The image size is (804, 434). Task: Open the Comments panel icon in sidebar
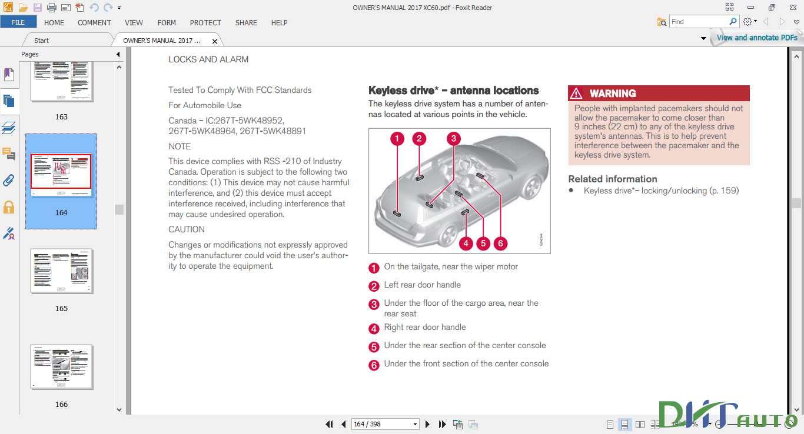pos(9,154)
